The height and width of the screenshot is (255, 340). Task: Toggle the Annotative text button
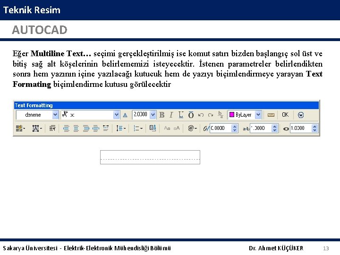(x=125, y=115)
